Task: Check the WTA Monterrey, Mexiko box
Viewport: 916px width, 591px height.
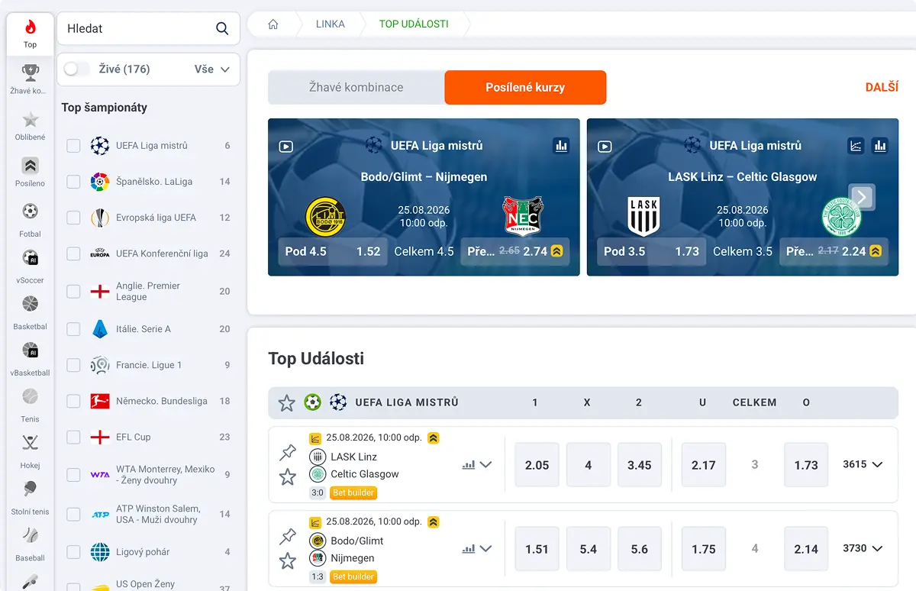Action: click(73, 475)
